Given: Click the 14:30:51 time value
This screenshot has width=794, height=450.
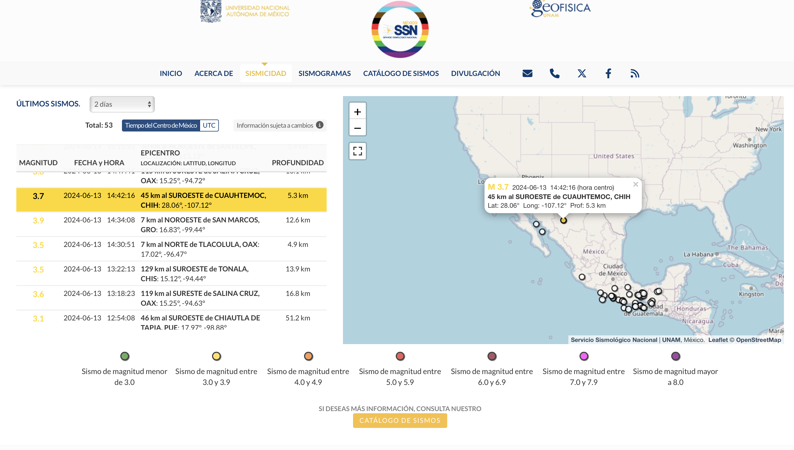Looking at the screenshot, I should click(x=121, y=244).
